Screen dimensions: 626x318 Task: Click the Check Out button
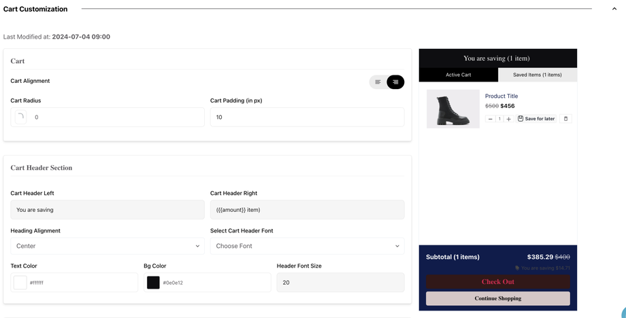497,282
